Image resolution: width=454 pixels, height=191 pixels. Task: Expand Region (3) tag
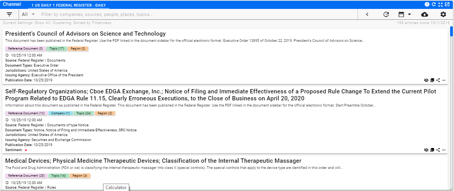80,176
